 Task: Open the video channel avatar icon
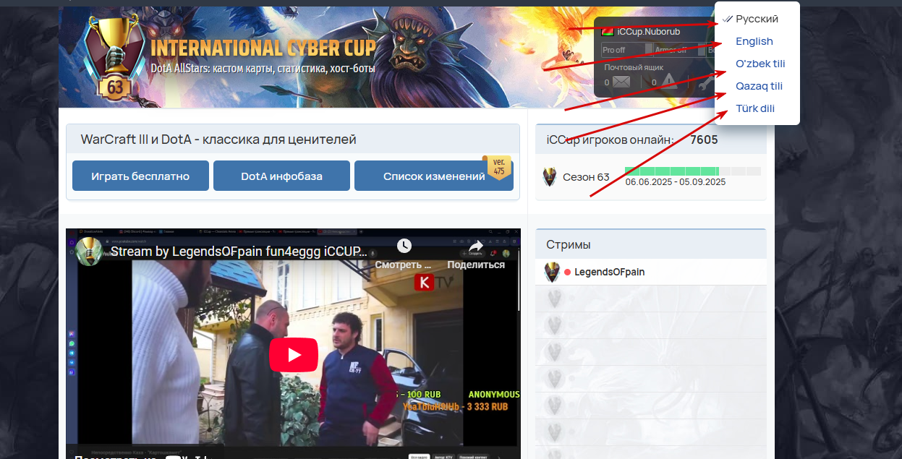coord(90,252)
